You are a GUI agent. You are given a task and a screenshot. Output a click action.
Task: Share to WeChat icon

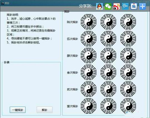pos(108,6)
